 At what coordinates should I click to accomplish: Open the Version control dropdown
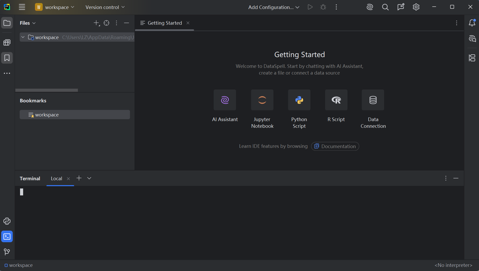point(105,7)
